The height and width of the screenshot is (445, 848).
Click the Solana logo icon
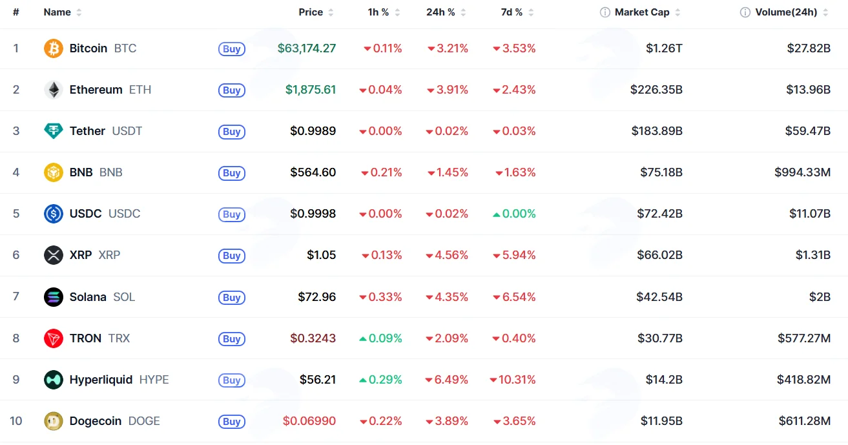click(54, 297)
